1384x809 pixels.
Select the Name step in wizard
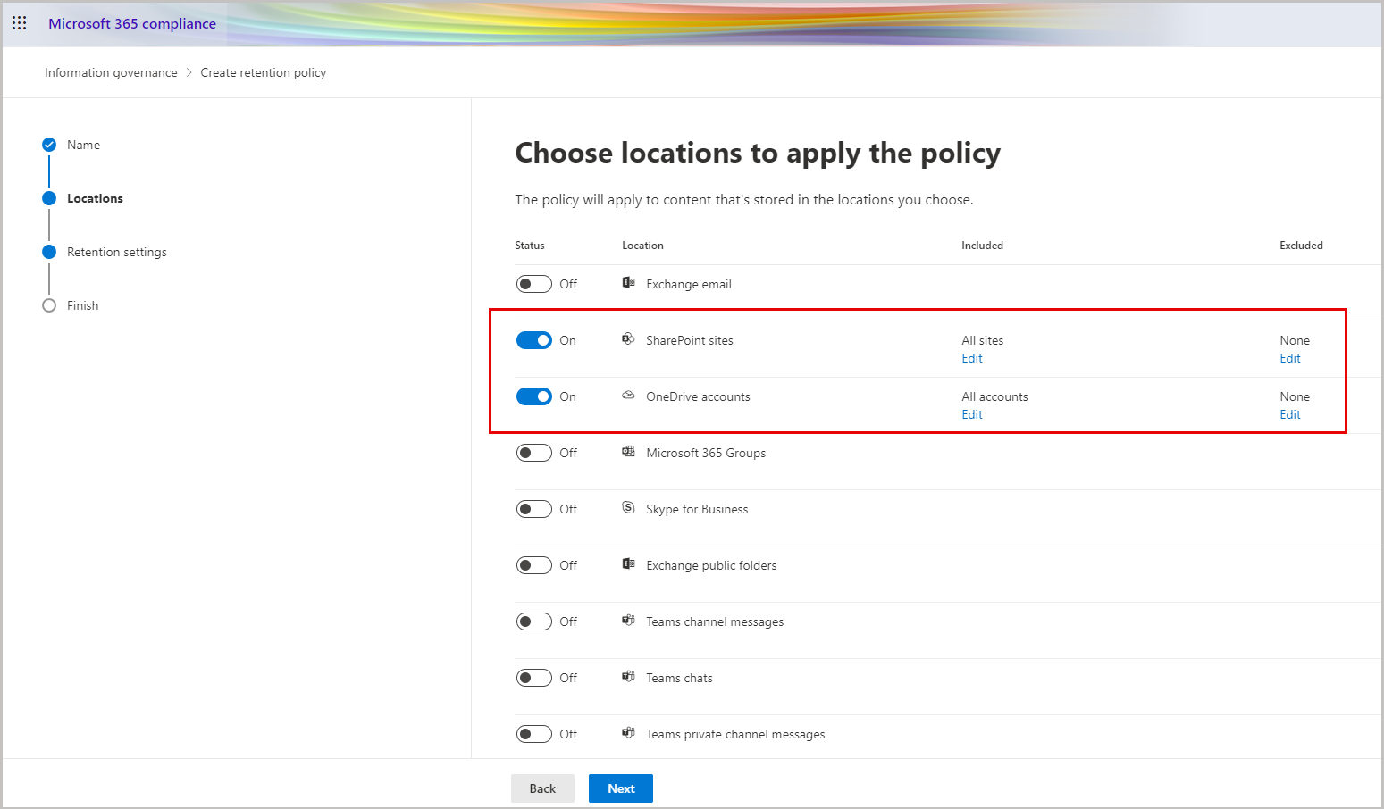pos(83,144)
